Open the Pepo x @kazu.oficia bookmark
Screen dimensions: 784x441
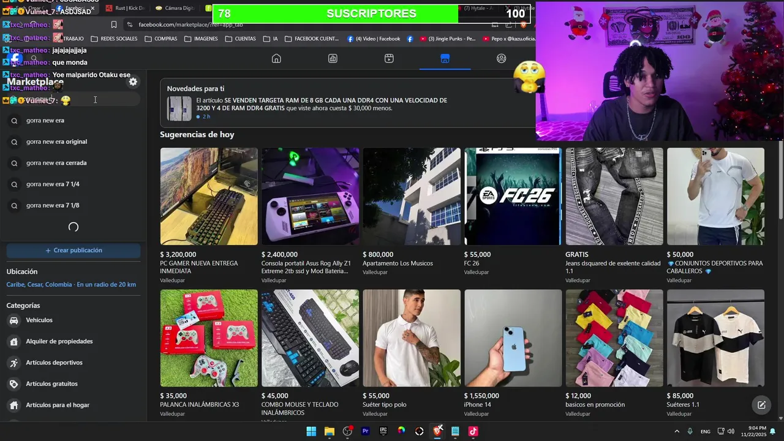coord(509,39)
